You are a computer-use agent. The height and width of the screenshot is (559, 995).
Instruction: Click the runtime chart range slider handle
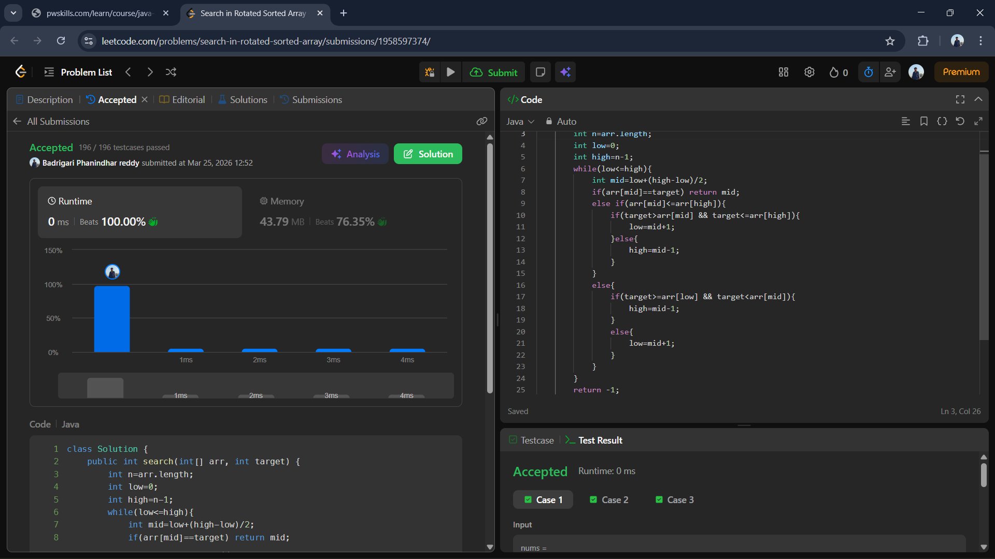click(105, 388)
